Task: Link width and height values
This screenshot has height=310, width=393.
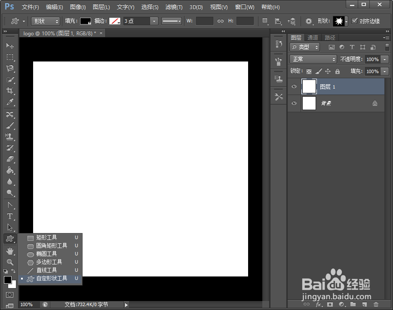Action: click(x=220, y=21)
